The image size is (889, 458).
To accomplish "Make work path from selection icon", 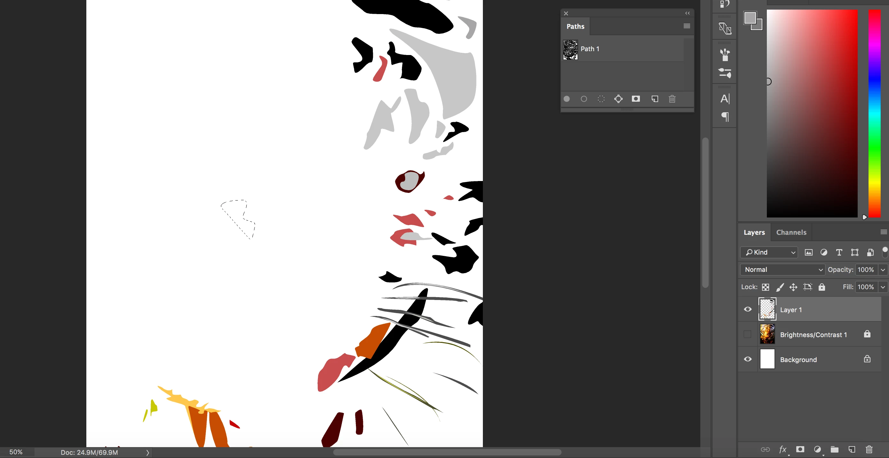I will coord(618,99).
